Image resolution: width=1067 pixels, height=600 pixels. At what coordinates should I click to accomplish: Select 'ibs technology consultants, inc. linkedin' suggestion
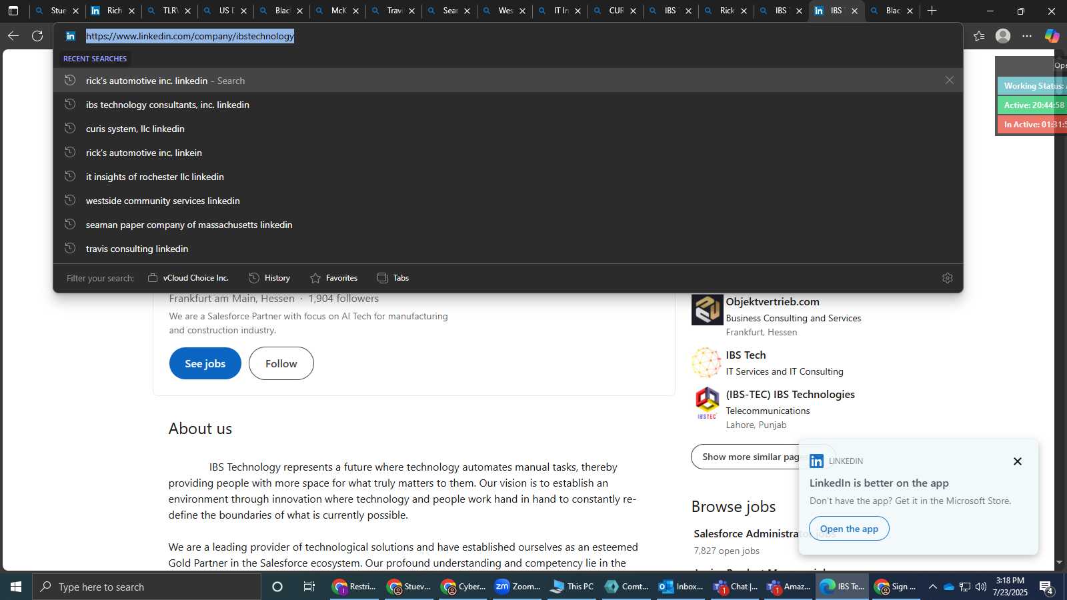[508, 104]
